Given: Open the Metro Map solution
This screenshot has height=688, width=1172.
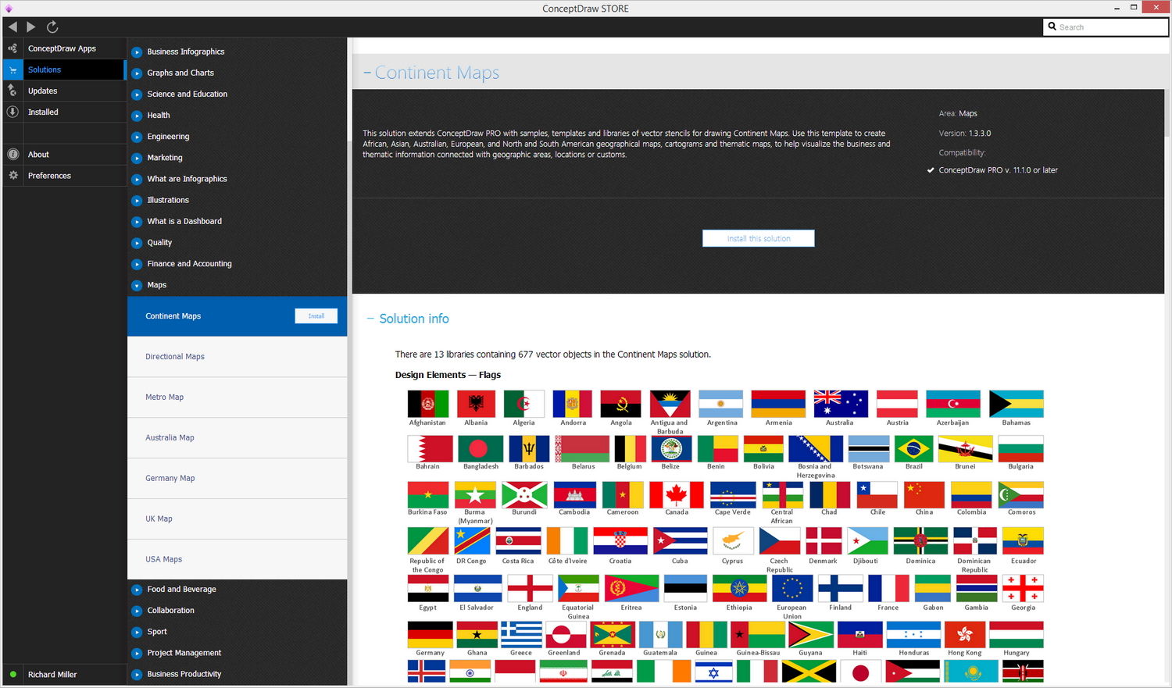Looking at the screenshot, I should click(x=237, y=397).
